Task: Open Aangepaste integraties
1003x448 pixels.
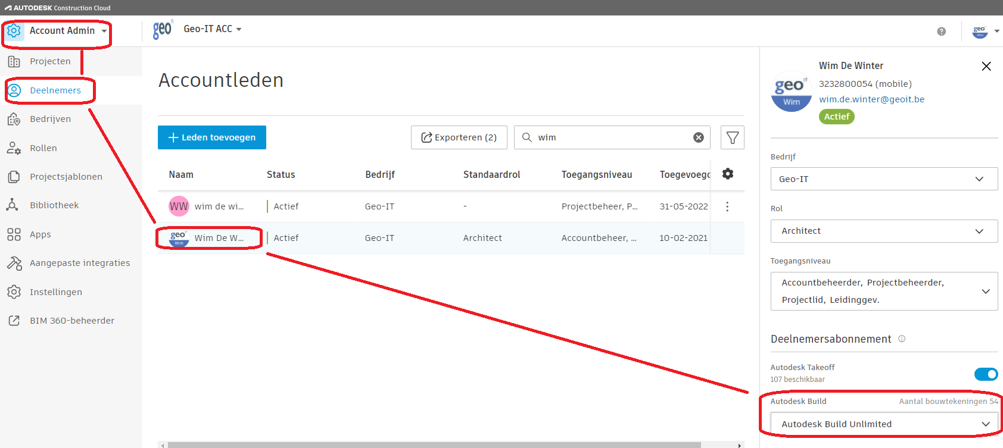Action: (x=80, y=263)
